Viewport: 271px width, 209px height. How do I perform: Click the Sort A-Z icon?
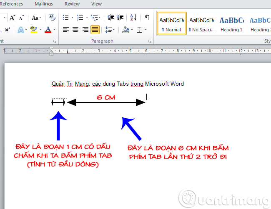[x=133, y=18]
